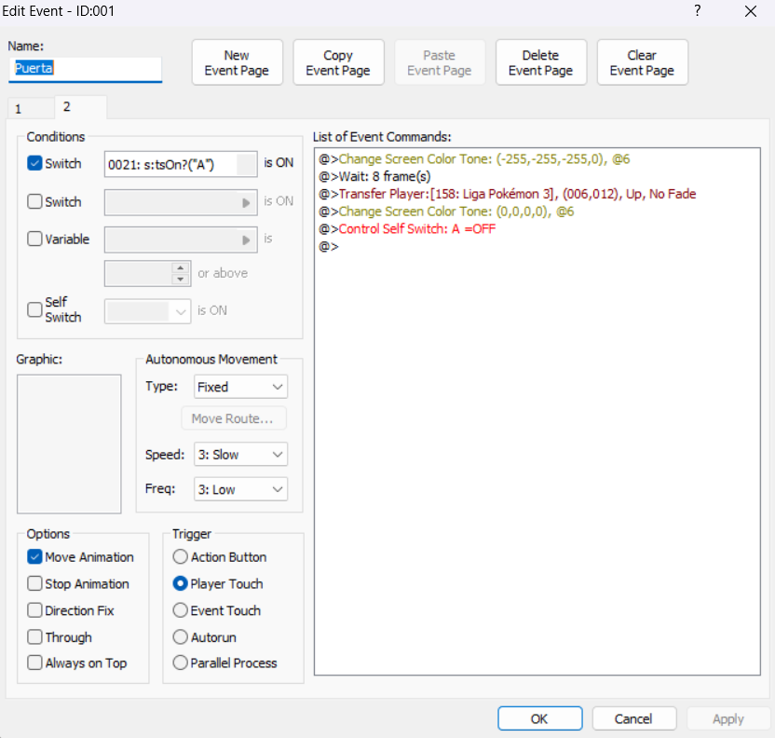Screen dimensions: 775x738
Task: Confirm changes with the OK button
Action: (x=539, y=718)
